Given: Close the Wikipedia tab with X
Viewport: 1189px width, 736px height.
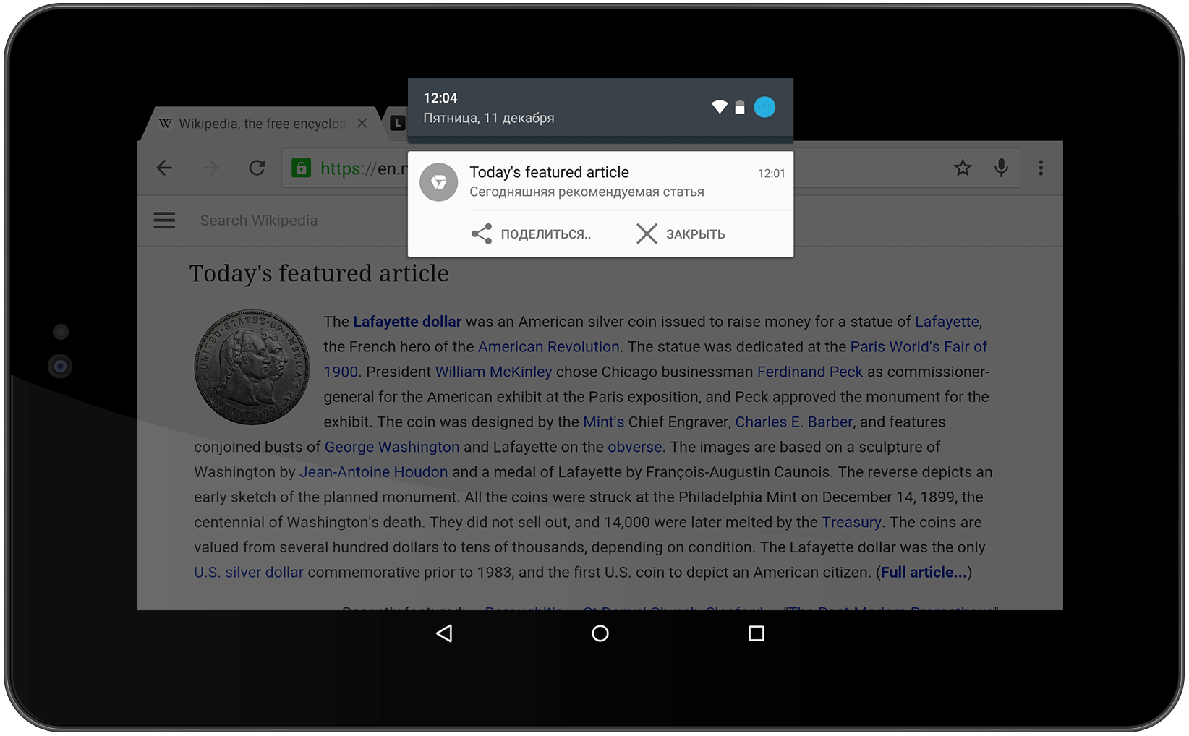Looking at the screenshot, I should (362, 123).
